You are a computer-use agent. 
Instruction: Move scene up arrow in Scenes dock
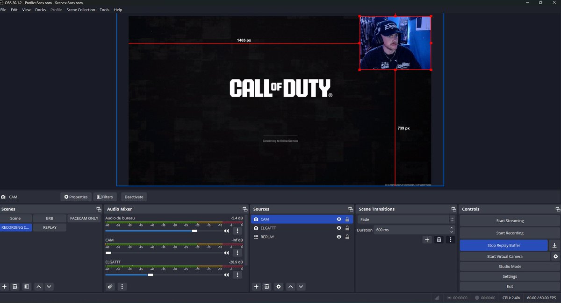pyautogui.click(x=39, y=287)
